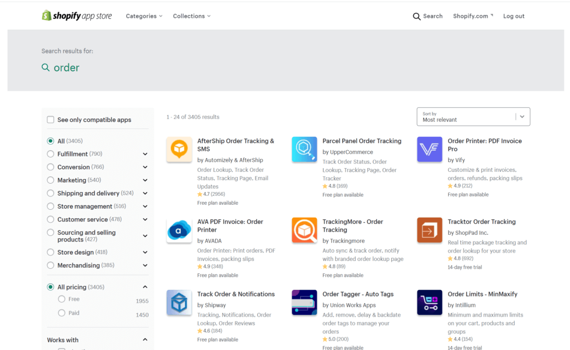
Task: Collapse the 'Works with' section chevron
Action: click(x=145, y=340)
